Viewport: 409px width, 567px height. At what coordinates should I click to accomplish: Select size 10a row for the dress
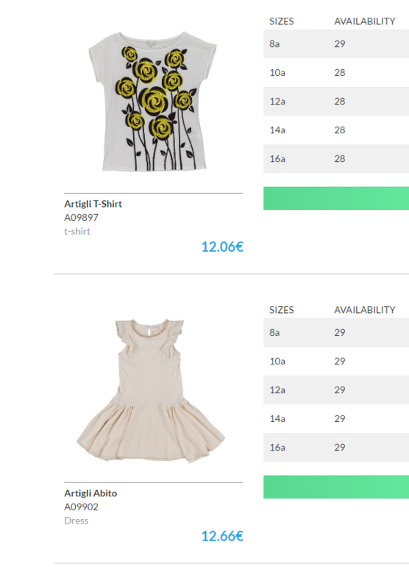click(x=336, y=361)
